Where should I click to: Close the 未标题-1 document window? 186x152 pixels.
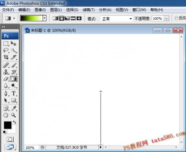pos(178,31)
